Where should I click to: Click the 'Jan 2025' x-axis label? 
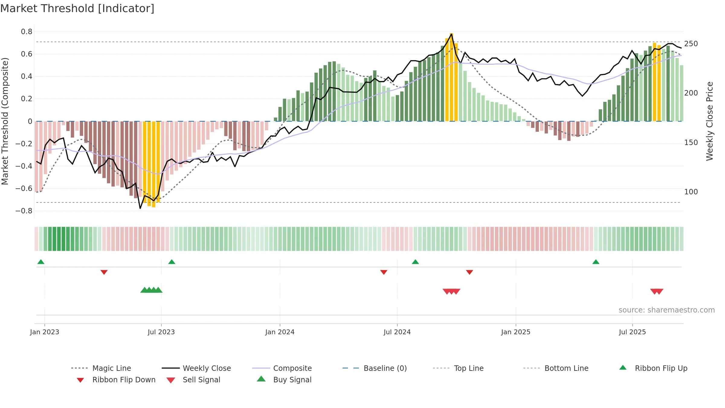[x=516, y=332]
